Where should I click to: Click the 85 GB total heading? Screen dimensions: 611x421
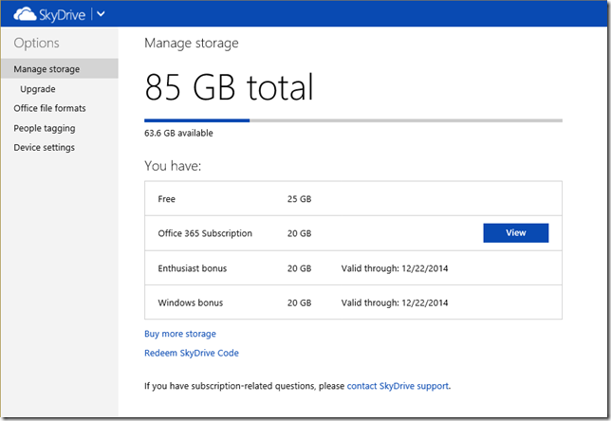pos(229,88)
